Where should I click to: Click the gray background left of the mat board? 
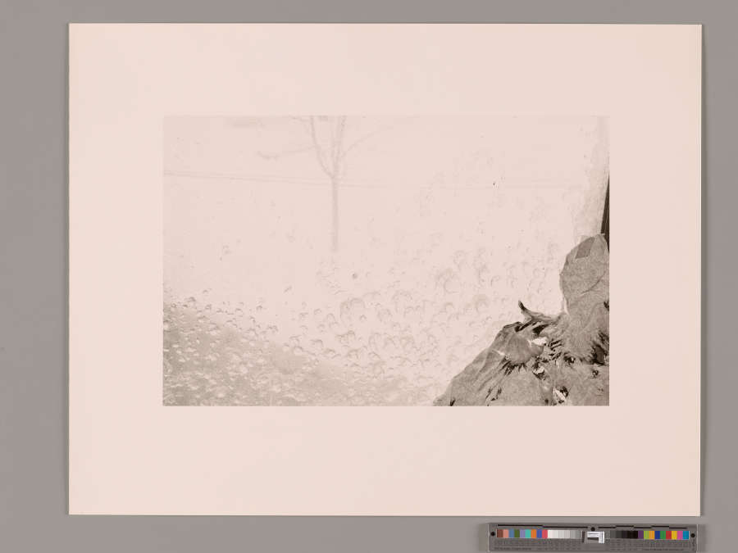(33, 270)
